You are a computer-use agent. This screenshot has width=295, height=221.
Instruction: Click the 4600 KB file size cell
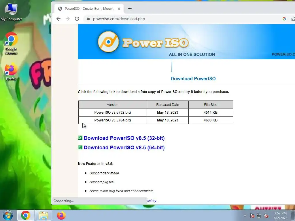coord(211,120)
